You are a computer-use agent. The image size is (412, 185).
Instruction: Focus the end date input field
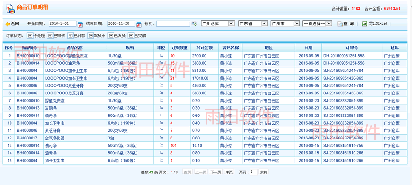pyautogui.click(x=121, y=23)
